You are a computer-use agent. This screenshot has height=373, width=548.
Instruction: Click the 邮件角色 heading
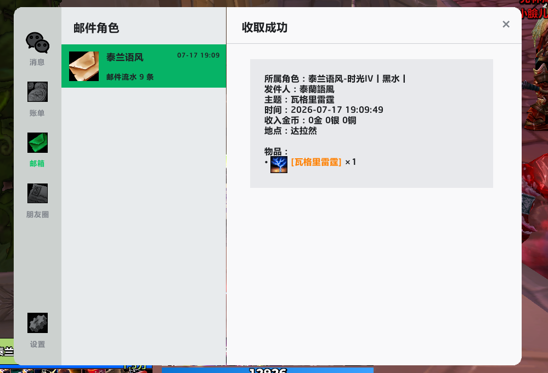96,28
